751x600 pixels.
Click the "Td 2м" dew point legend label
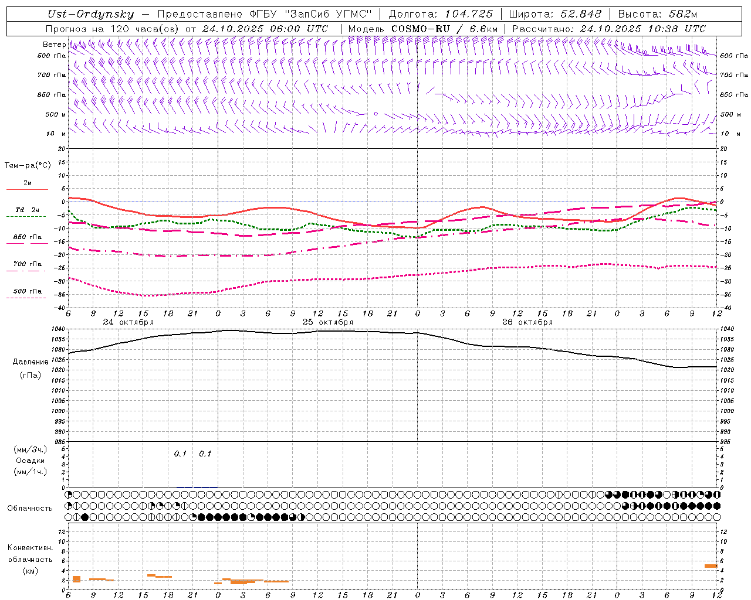point(27,210)
